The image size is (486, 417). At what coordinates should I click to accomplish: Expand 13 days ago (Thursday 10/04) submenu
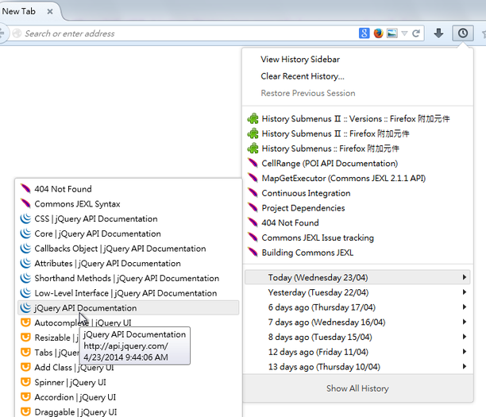[357, 366]
